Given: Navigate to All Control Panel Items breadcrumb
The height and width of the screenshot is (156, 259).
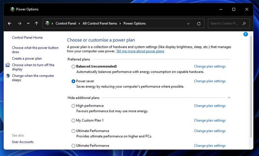Looking at the screenshot, I should click(x=100, y=23).
